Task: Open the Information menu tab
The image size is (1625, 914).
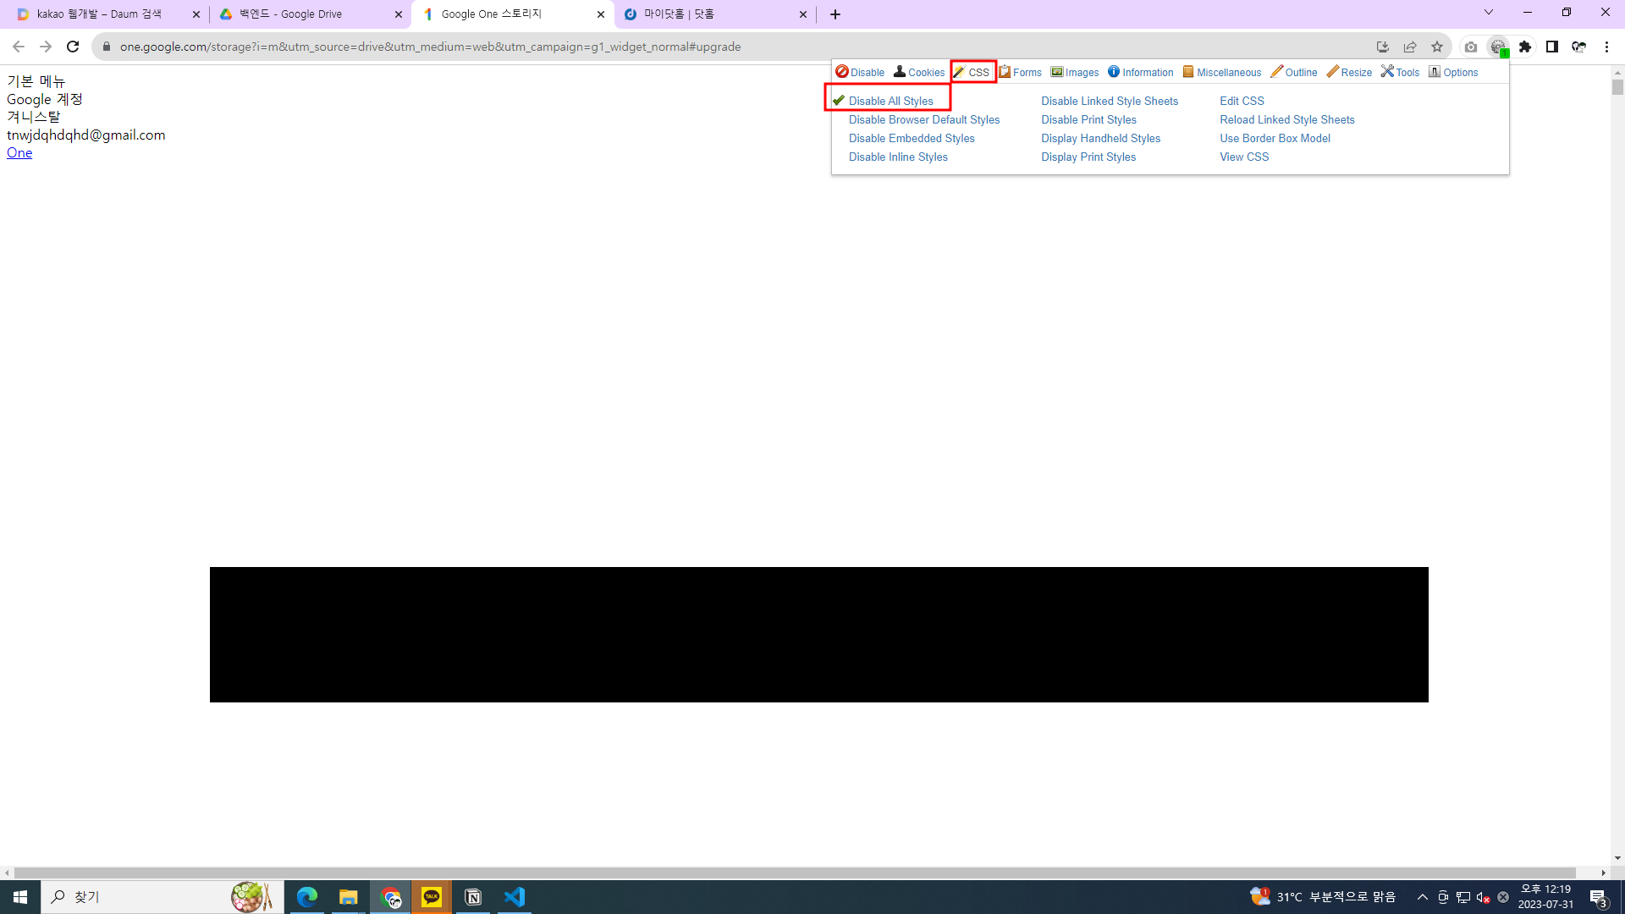Action: [x=1140, y=73]
